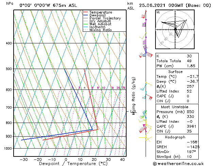Click the '00GMT' time text in title
Image resolution: width=214 pixels, height=166 pixels.
(x=176, y=5)
